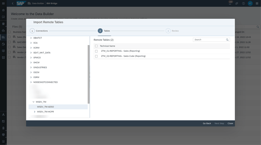Select all remote tables via header checkbox

click(96, 46)
